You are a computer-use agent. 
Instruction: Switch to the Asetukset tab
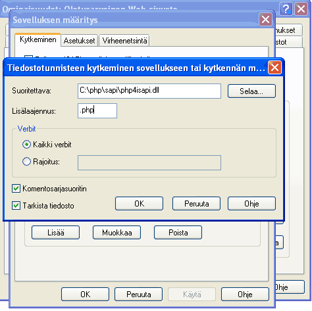[x=79, y=41]
